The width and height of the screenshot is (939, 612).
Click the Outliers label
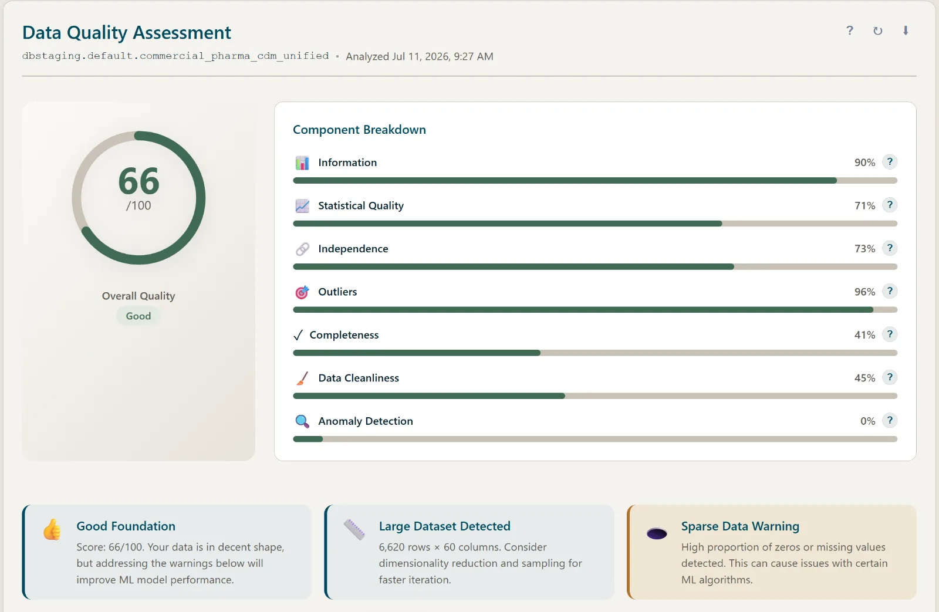(x=337, y=292)
